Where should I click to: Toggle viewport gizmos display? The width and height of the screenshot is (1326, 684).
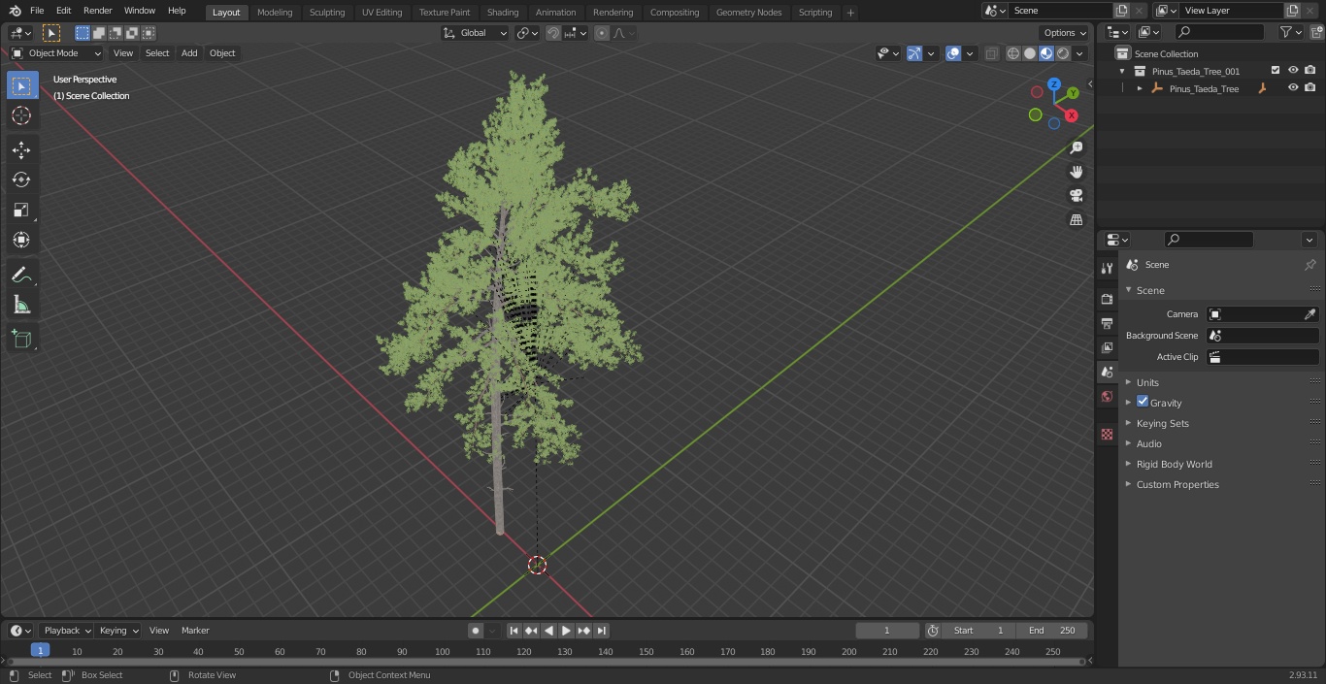[x=914, y=53]
